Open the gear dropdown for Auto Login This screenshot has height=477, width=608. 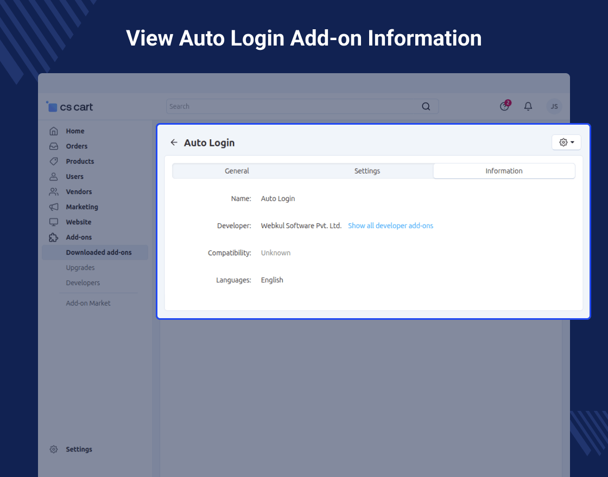566,142
